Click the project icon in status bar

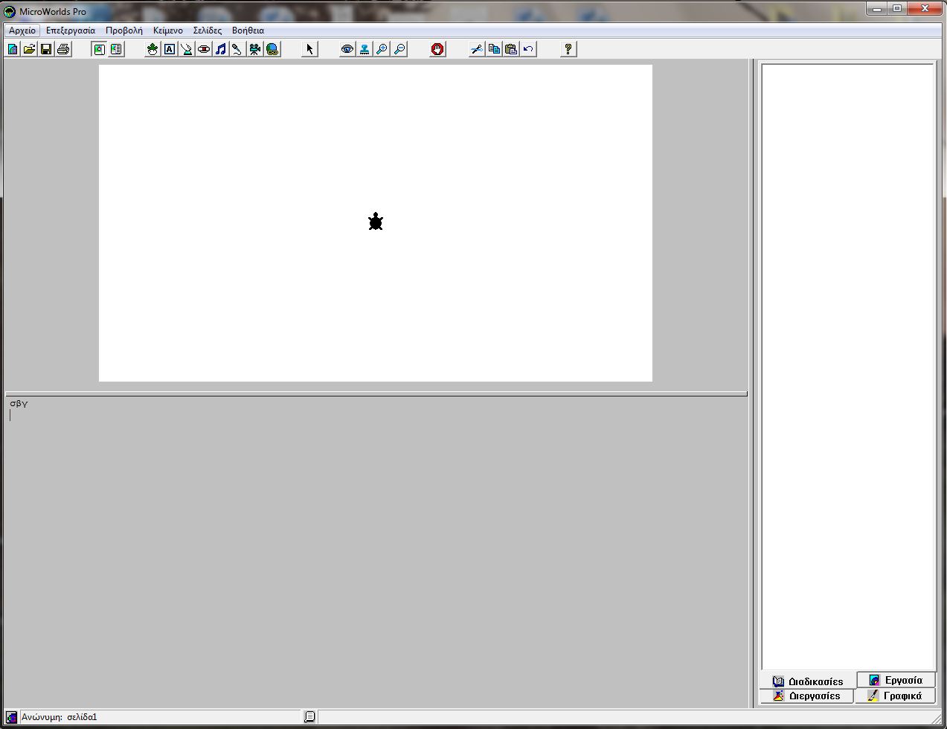(11, 717)
